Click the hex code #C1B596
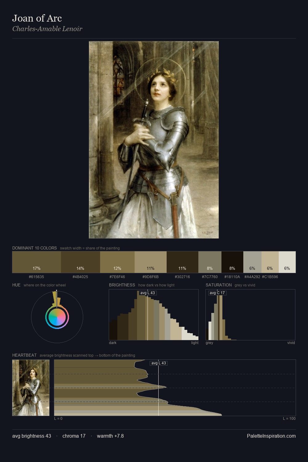 click(x=270, y=277)
